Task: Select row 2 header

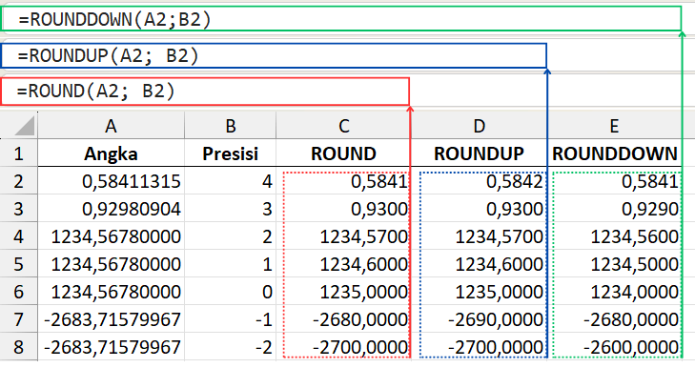Action: pyautogui.click(x=19, y=181)
